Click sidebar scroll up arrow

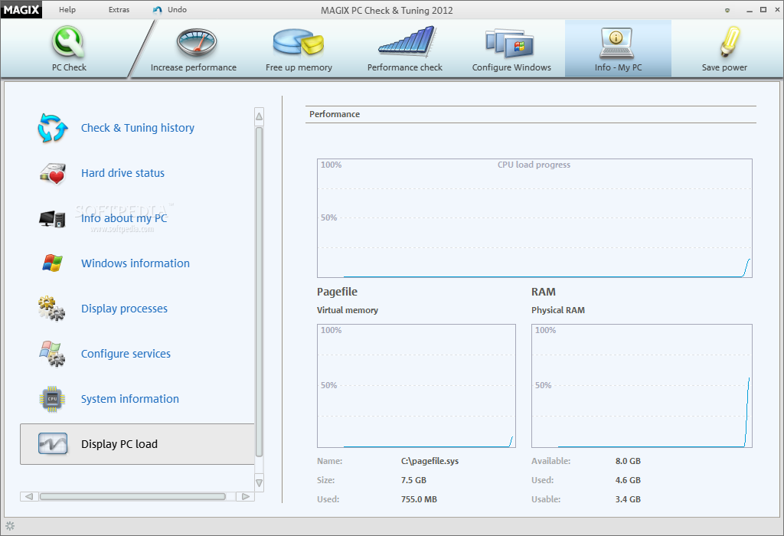coord(259,116)
